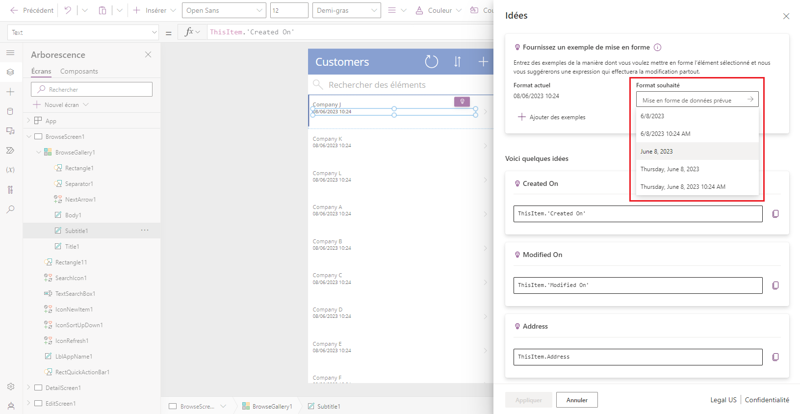Open the Couleur text color menu
Image resolution: width=800 pixels, height=414 pixels.
point(439,10)
